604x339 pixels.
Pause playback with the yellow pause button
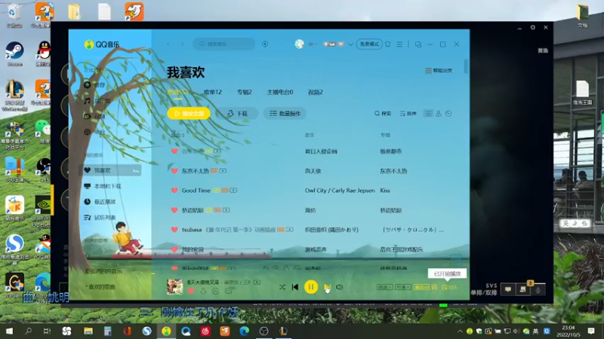[311, 287]
